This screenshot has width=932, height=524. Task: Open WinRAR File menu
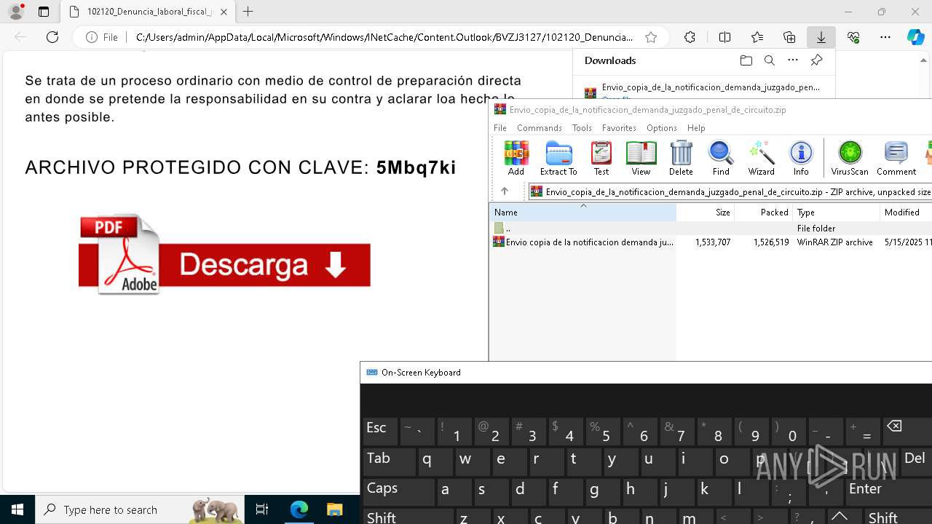(x=500, y=128)
